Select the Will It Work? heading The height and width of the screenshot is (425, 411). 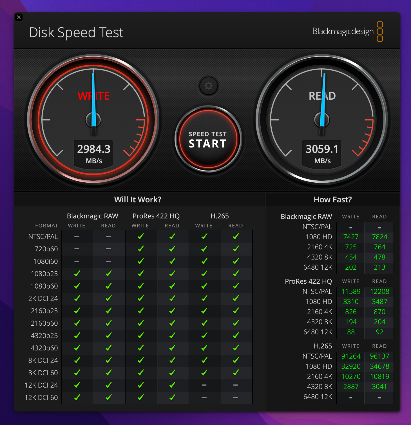[x=138, y=200]
